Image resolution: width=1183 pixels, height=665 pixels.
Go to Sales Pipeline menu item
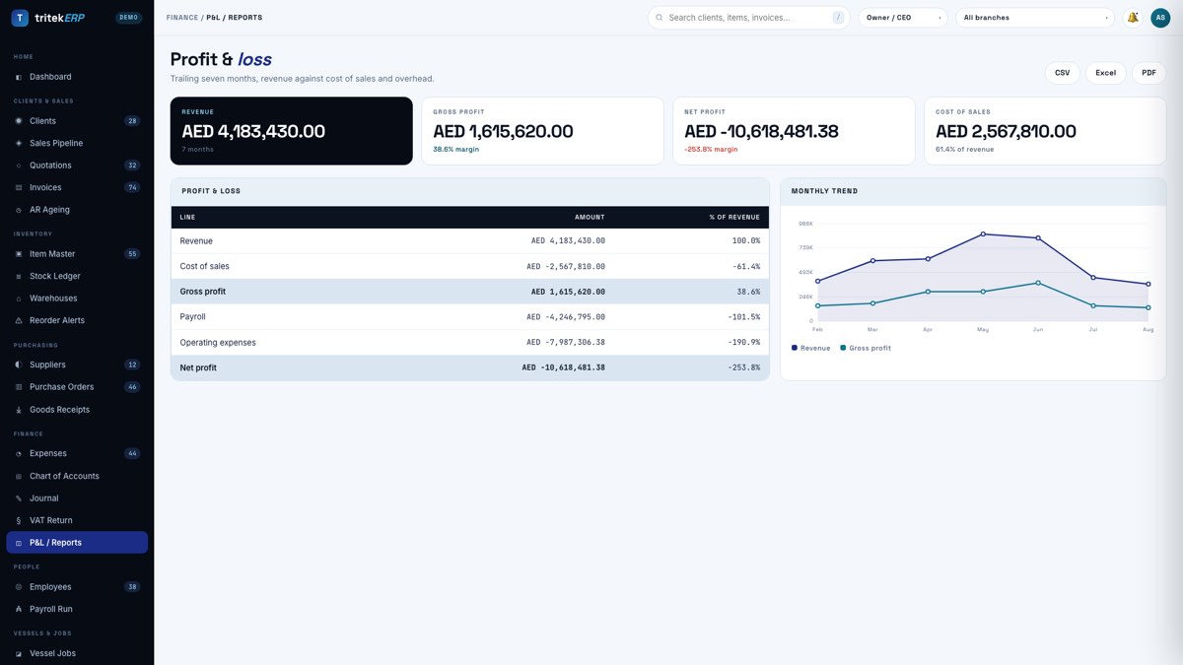click(x=77, y=143)
